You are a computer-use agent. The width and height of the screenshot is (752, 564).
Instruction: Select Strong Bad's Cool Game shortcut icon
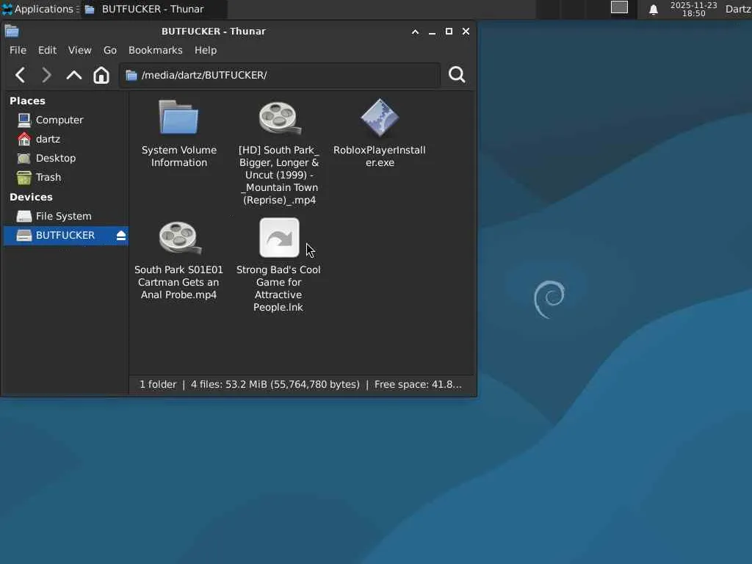(x=280, y=238)
